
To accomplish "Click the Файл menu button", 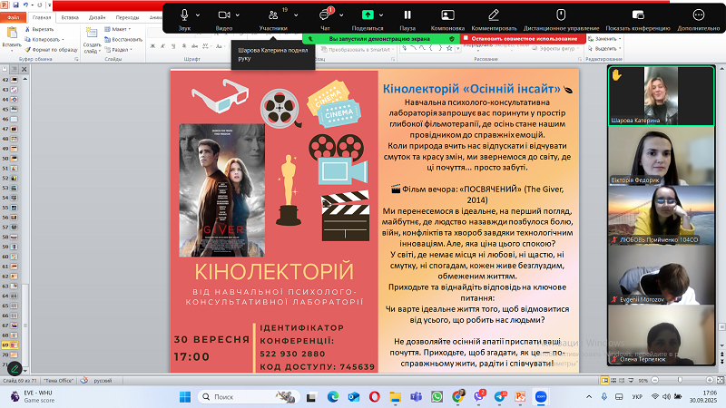I will (14, 17).
